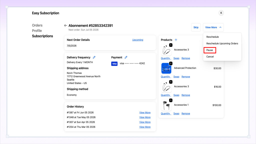Open the Accessories 1 product thumbnail
This screenshot has width=256, height=144.
click(166, 105)
